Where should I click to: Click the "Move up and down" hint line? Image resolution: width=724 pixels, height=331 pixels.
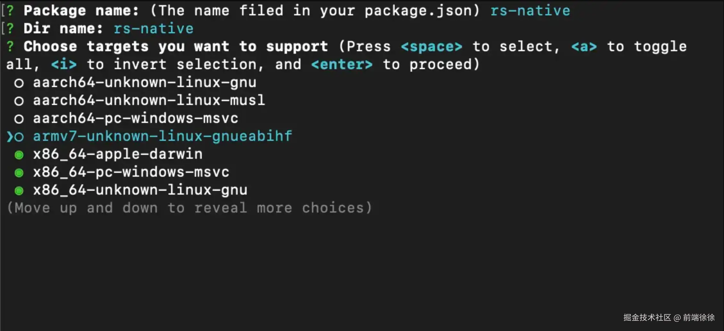coord(189,208)
